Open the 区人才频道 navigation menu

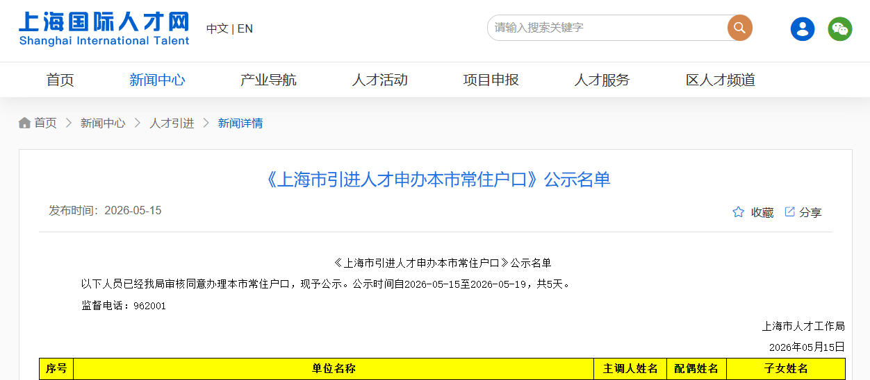[x=721, y=80]
